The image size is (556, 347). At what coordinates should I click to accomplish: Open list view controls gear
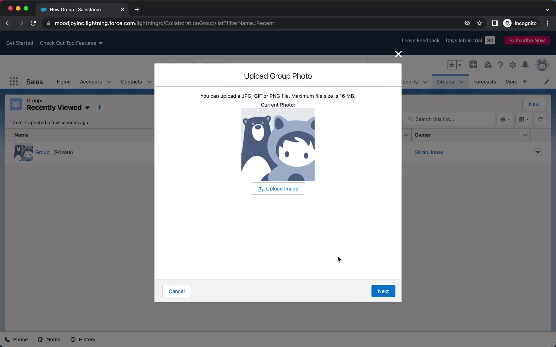505,119
